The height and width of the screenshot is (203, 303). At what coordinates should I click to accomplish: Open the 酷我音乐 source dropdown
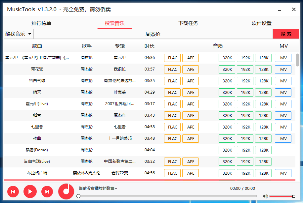[x=19, y=34]
